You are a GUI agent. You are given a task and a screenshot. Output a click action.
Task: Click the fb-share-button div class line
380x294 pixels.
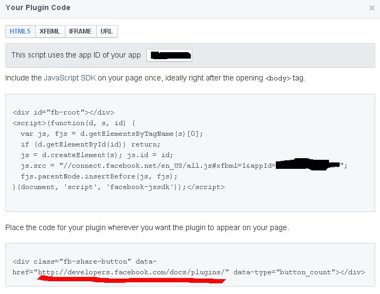[85, 262]
